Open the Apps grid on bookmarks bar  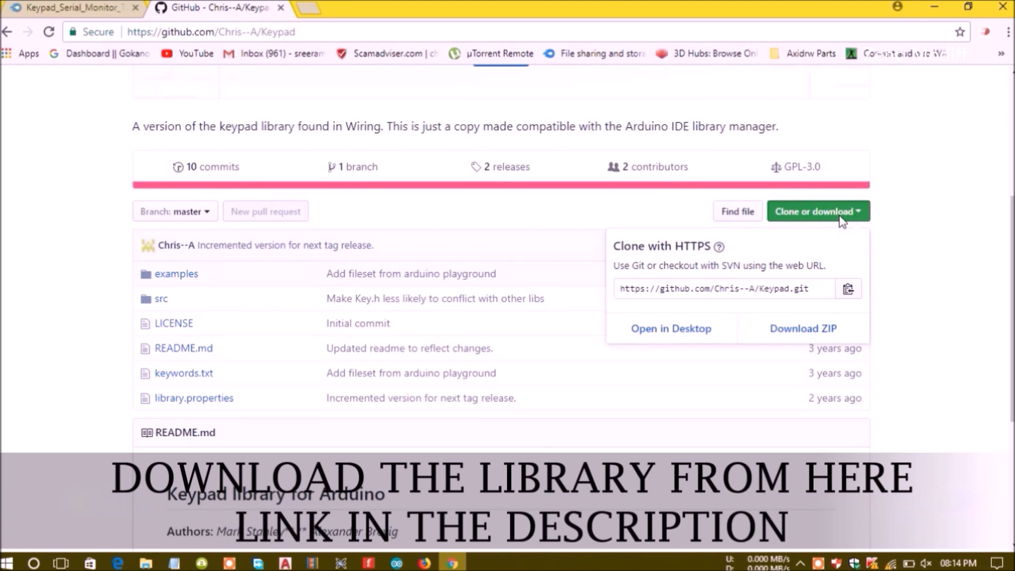tap(6, 53)
